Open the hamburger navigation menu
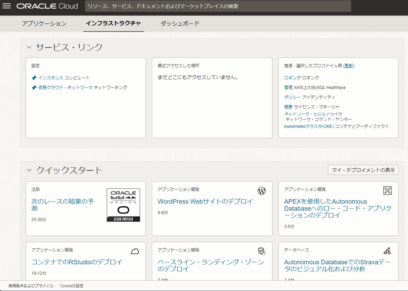 7,6
